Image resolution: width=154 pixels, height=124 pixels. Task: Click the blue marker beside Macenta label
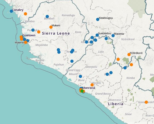(113, 36)
